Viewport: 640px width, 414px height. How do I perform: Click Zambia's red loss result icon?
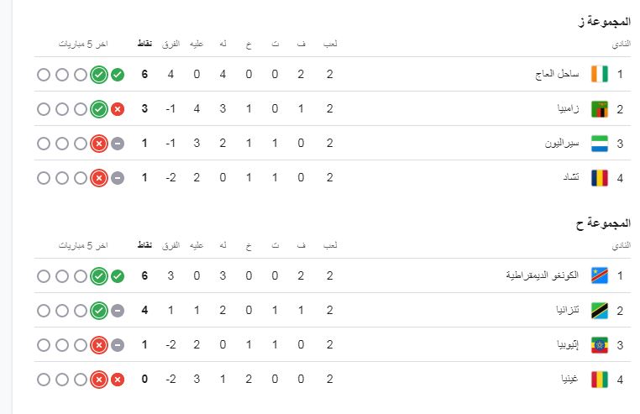[x=118, y=109]
